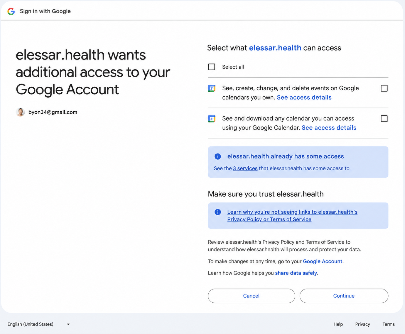Click the Continue button

pos(344,296)
